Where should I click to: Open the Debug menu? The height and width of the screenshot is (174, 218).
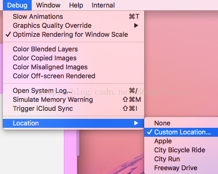17,5
